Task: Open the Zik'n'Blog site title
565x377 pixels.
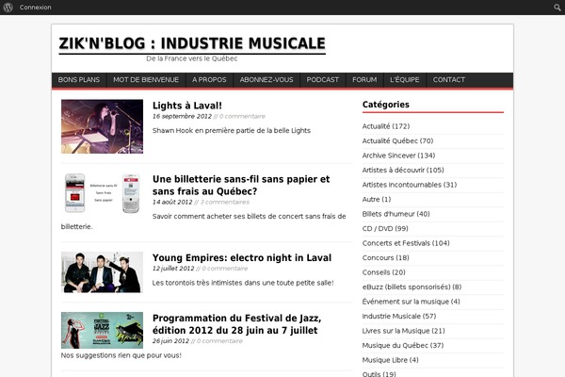Action: click(192, 43)
